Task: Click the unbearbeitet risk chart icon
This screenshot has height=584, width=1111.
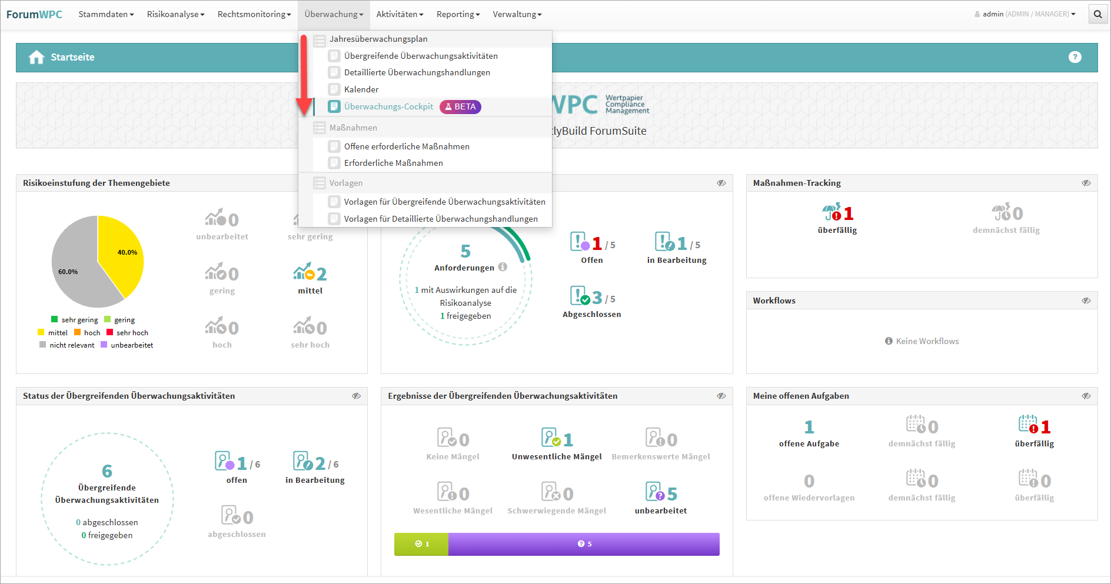Action: [215, 218]
